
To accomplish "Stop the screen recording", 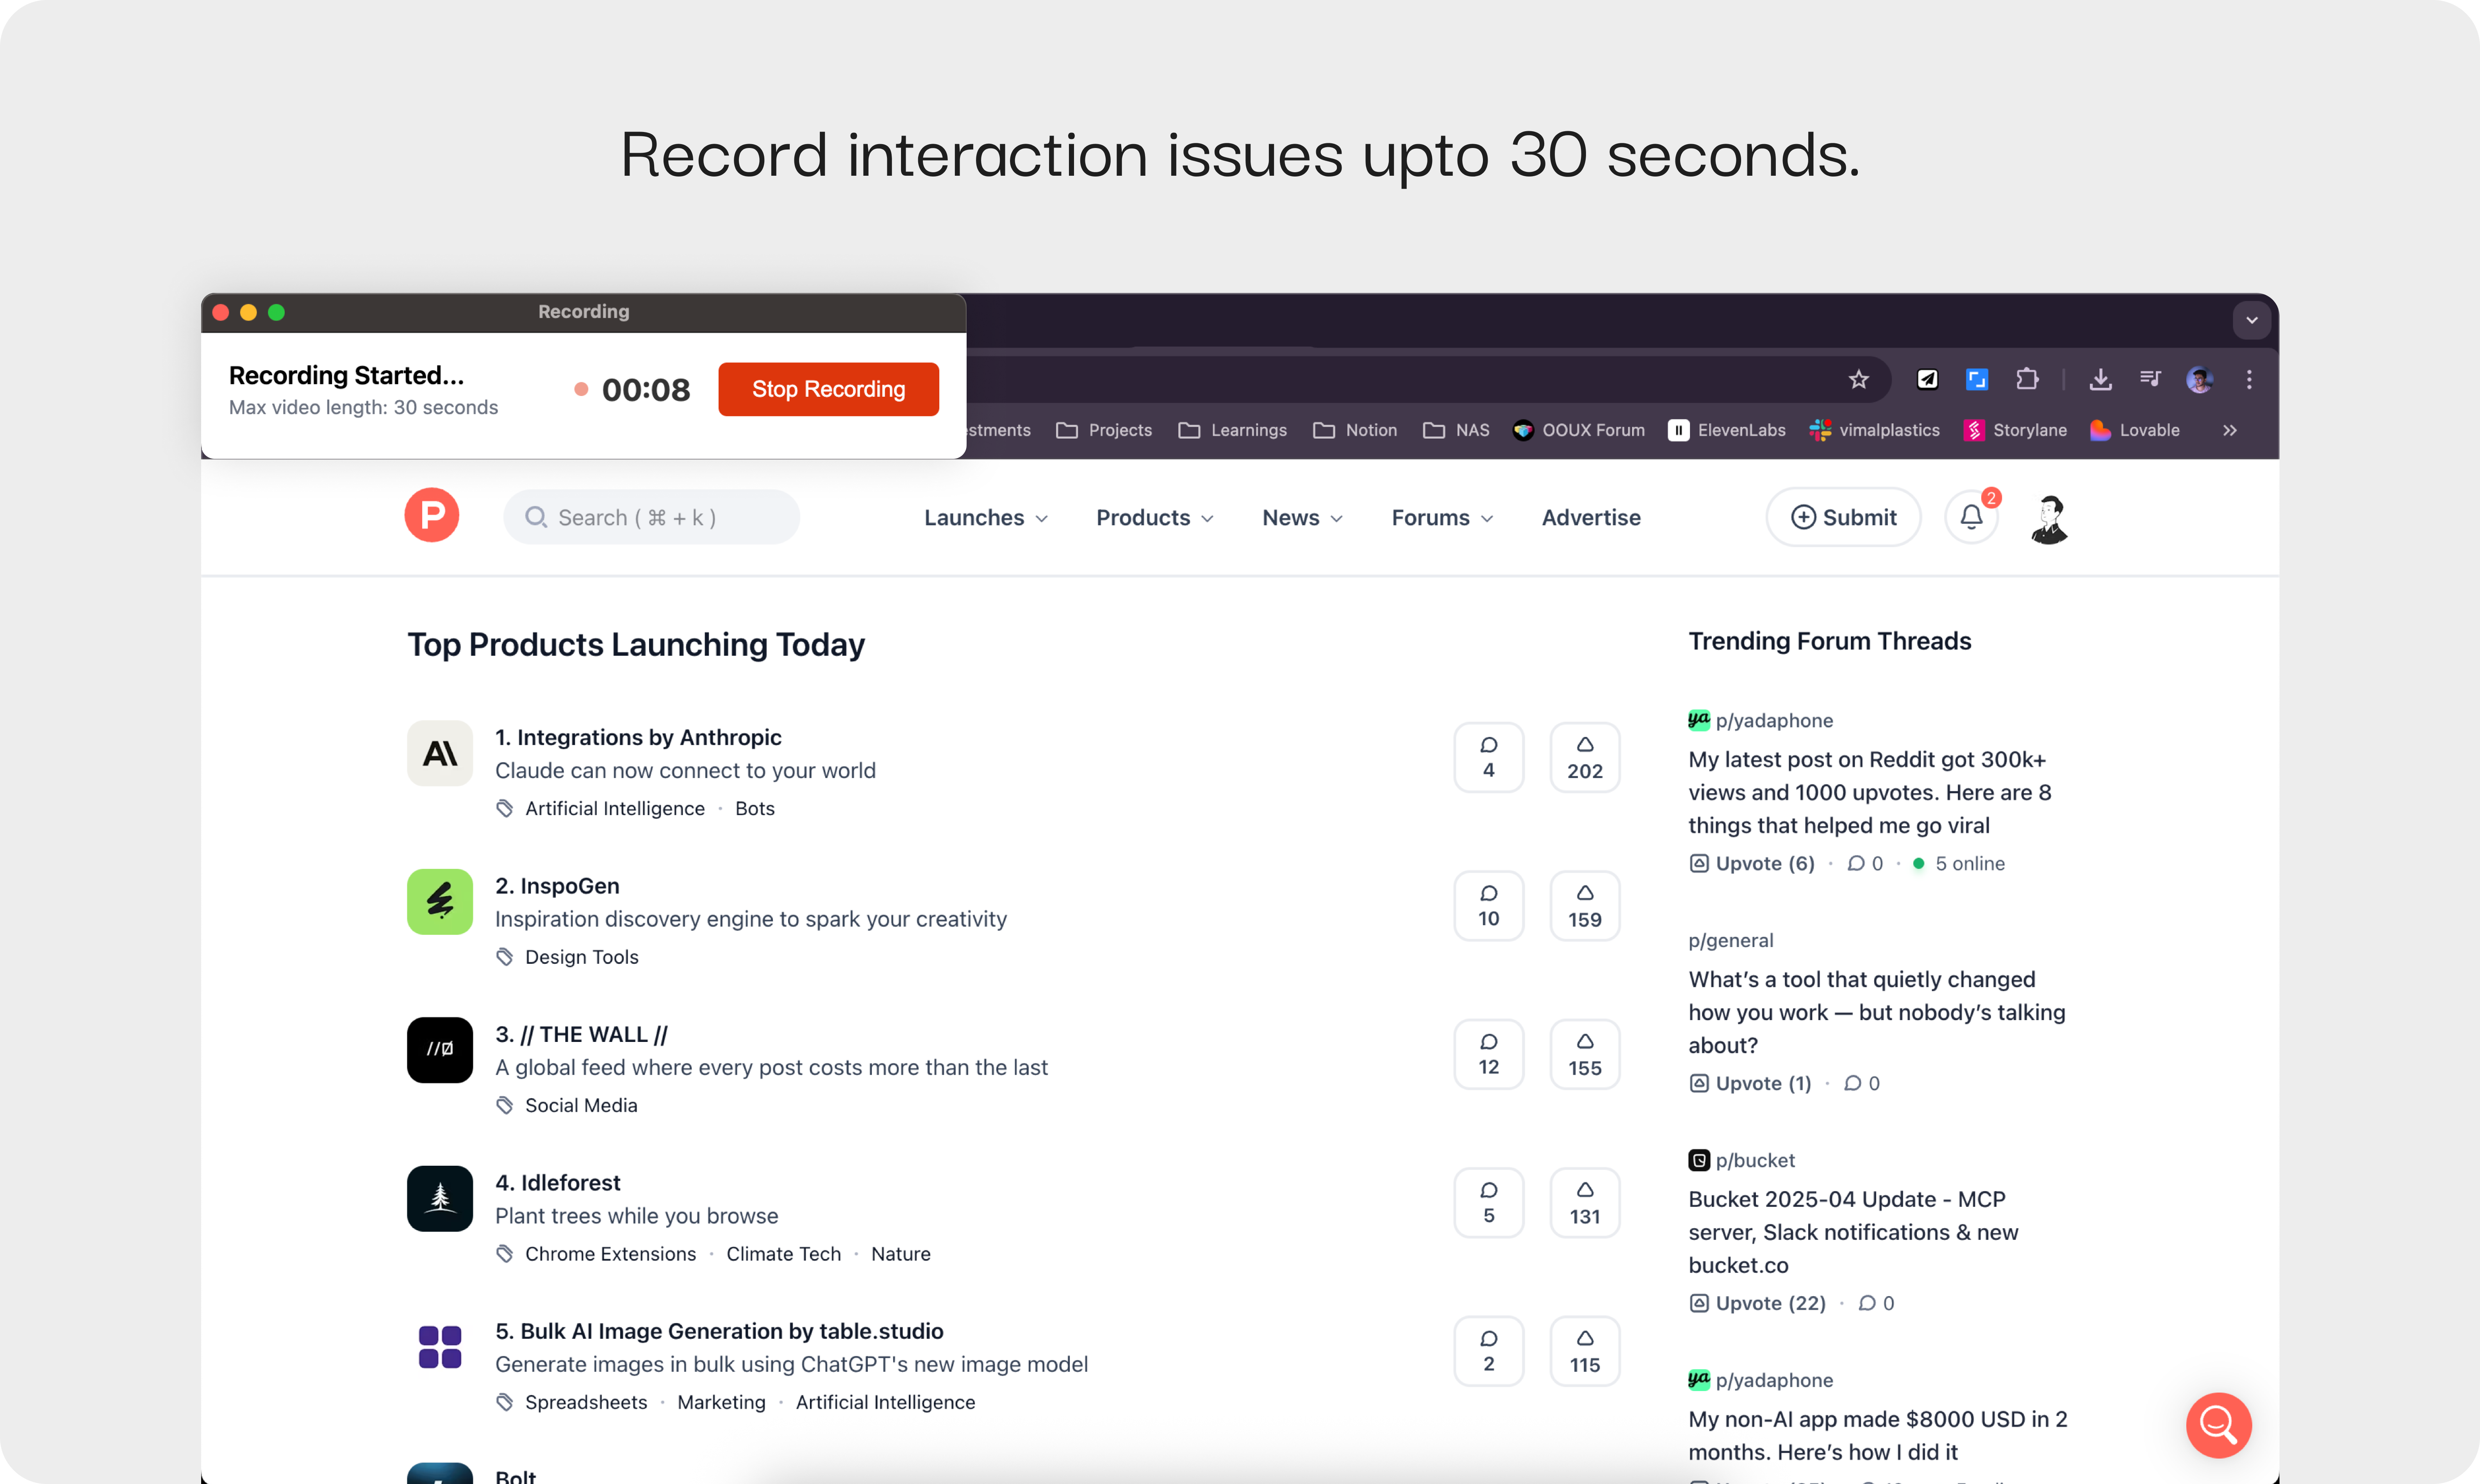I will 828,389.
